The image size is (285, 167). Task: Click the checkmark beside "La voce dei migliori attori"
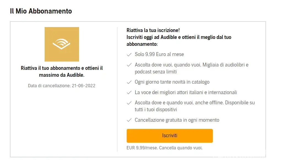pos(129,93)
